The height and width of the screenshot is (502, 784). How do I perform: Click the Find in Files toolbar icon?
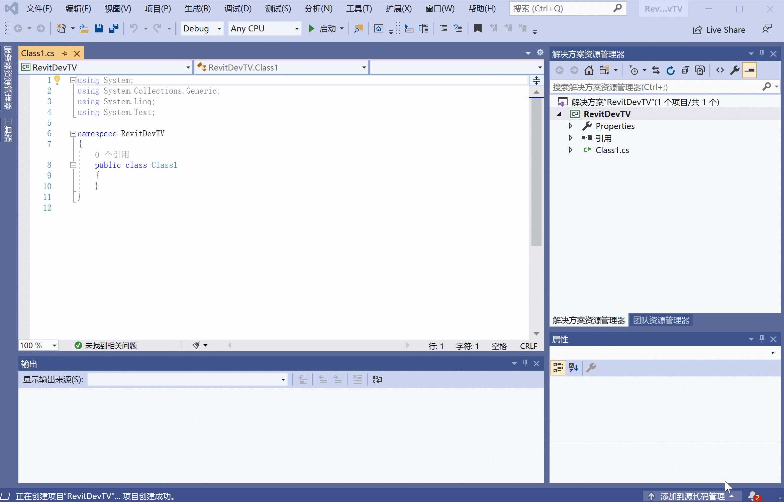pyautogui.click(x=359, y=29)
